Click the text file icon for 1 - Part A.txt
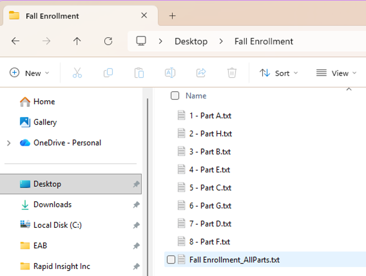 point(181,115)
